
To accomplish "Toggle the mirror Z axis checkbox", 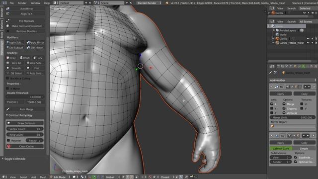I will tap(272, 113).
